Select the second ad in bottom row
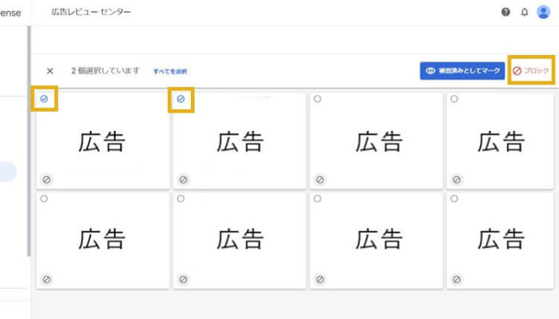Image resolution: width=559 pixels, height=319 pixels. tap(180, 199)
